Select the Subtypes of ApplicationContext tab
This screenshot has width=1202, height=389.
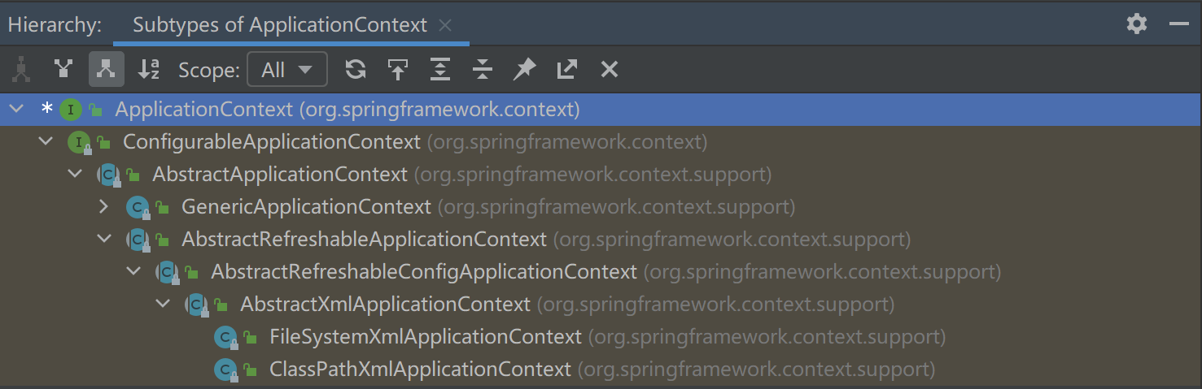[279, 25]
